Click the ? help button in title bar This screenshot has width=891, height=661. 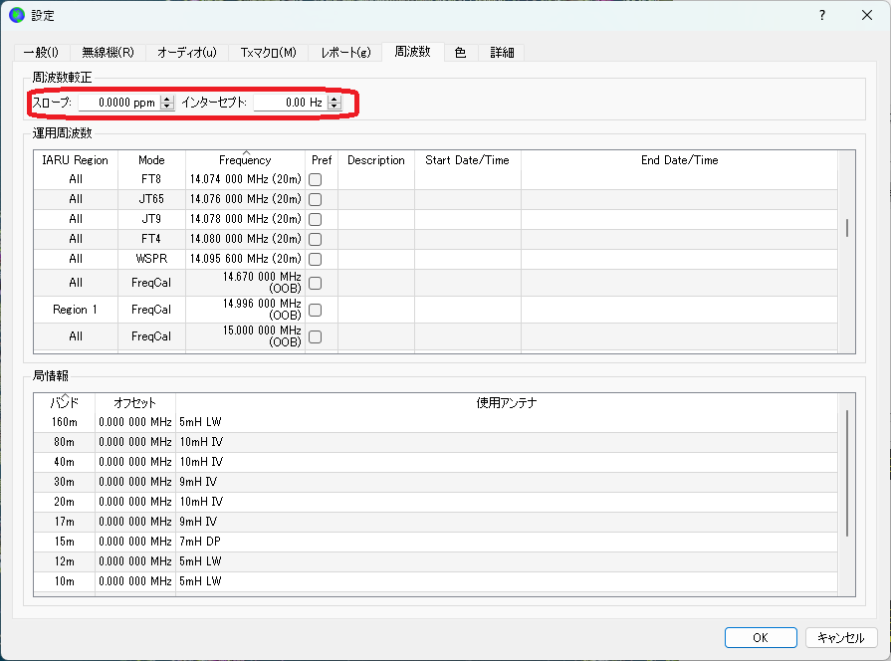coord(822,15)
